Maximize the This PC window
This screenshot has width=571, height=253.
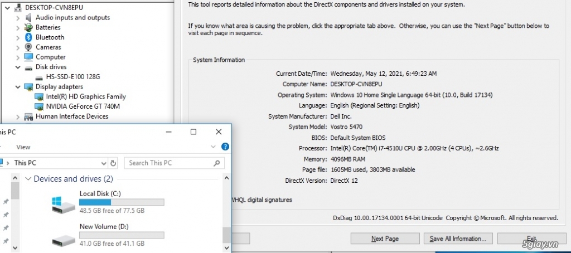193,132
